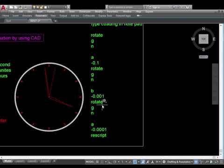The height and width of the screenshot is (168, 224).
Task: Click the layer lock icon in top toolbar
Action: [x=42, y=7]
